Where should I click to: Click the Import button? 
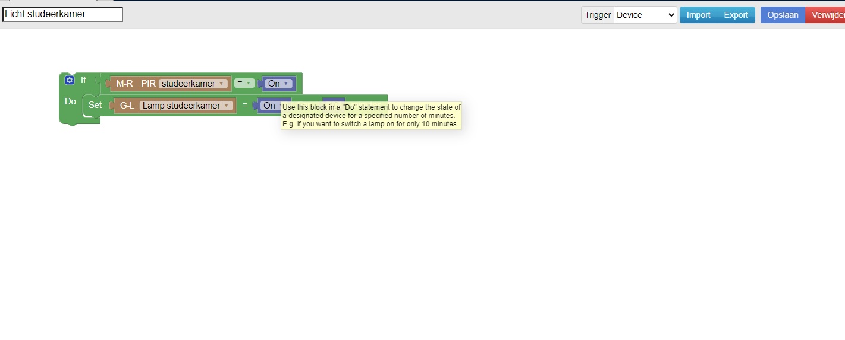click(x=698, y=15)
